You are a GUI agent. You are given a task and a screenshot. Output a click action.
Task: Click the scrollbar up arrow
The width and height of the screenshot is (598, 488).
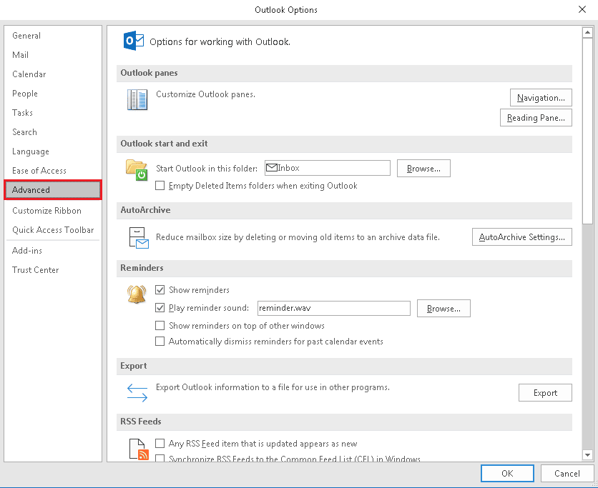click(587, 33)
